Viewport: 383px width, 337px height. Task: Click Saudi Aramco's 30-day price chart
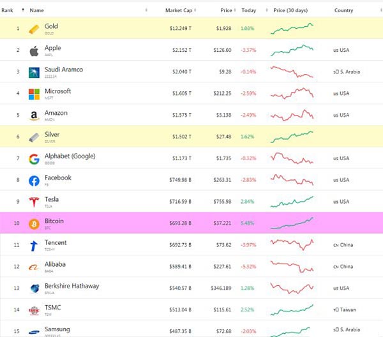[x=292, y=71]
